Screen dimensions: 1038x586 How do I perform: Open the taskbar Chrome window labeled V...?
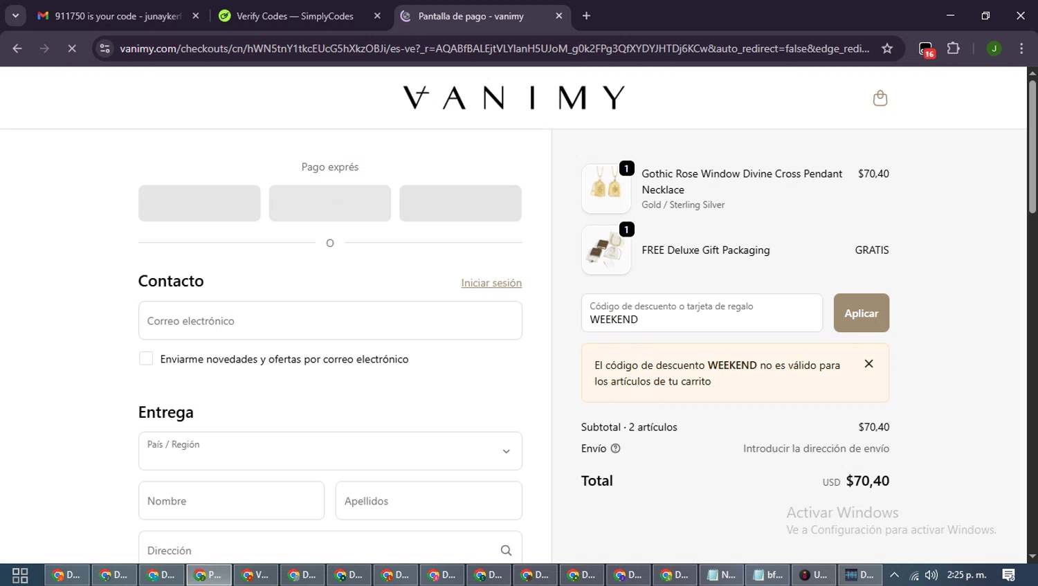pos(256,575)
